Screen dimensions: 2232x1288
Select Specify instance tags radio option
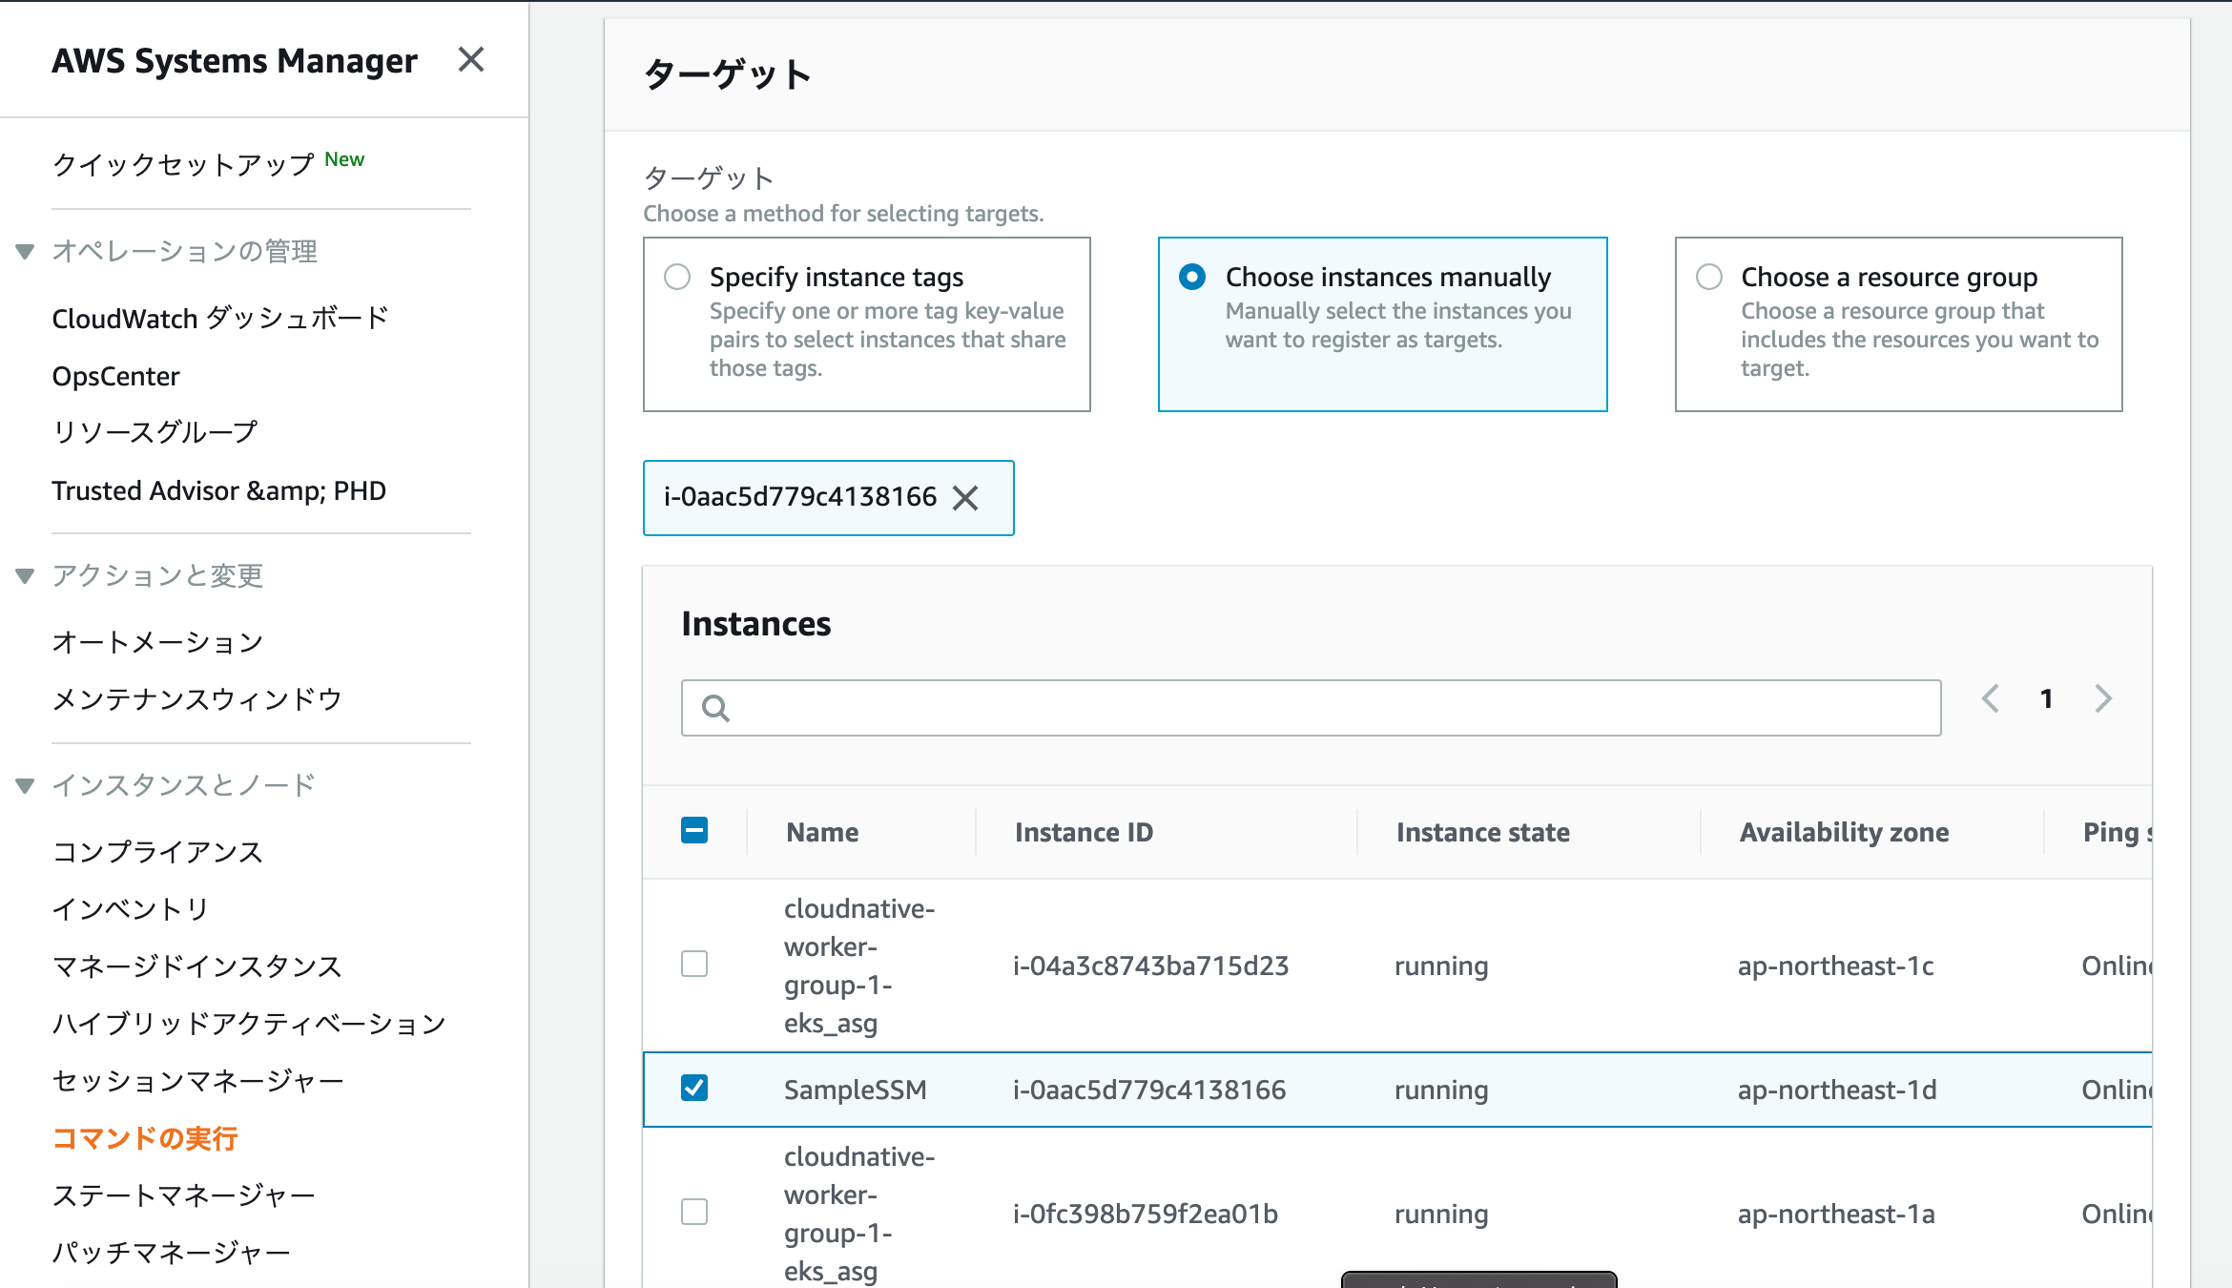point(677,277)
